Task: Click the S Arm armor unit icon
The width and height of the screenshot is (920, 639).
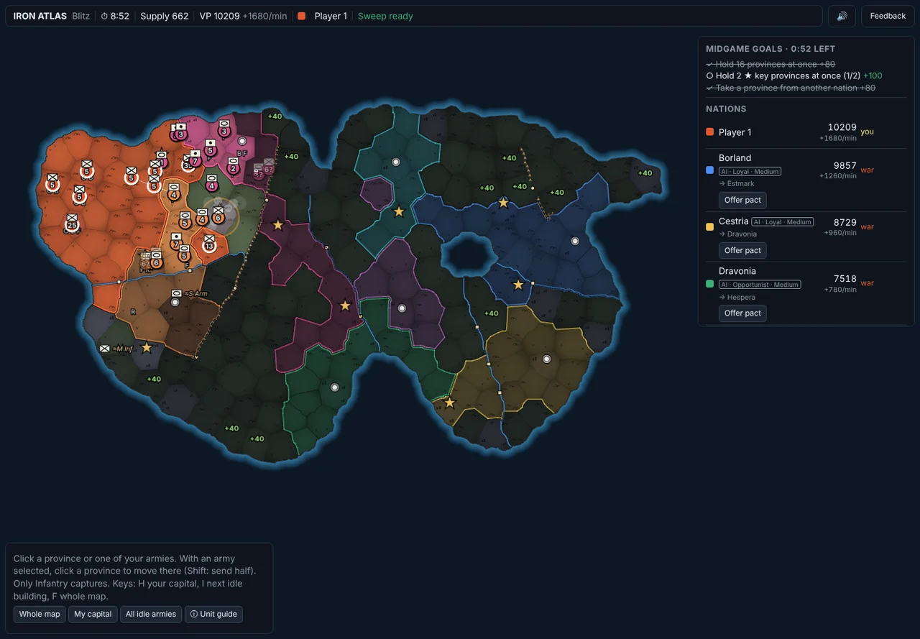Action: 177,293
